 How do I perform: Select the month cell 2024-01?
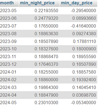[x=8, y=72]
